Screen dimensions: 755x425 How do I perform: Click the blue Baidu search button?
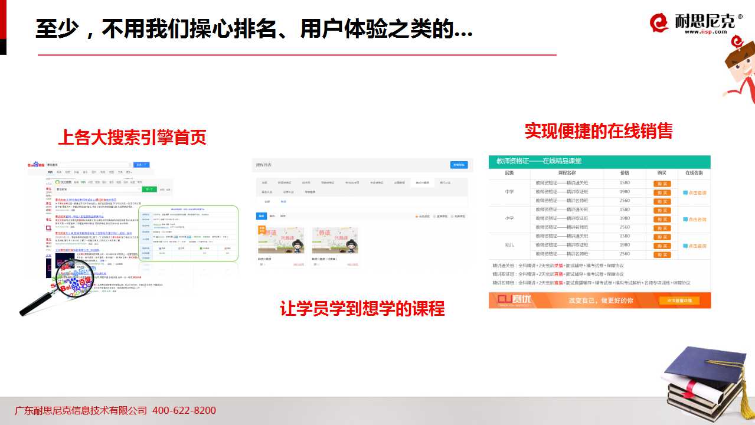click(141, 165)
